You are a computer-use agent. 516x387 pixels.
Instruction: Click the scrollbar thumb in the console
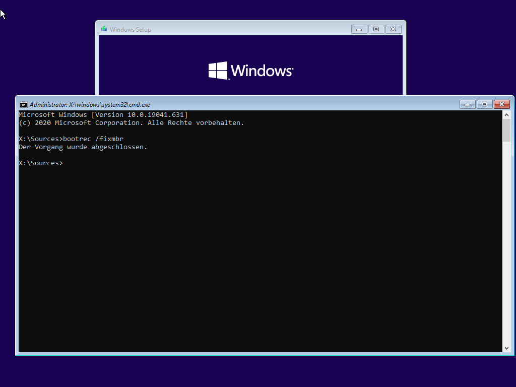click(506, 131)
